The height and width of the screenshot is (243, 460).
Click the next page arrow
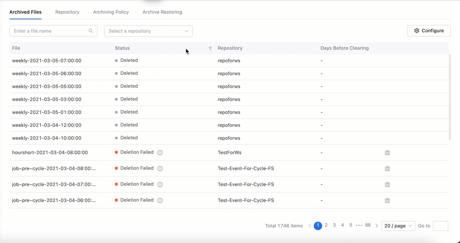click(377, 226)
